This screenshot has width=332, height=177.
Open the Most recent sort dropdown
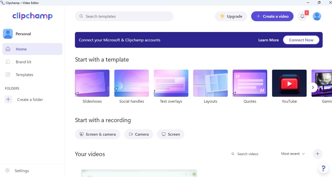point(293,154)
